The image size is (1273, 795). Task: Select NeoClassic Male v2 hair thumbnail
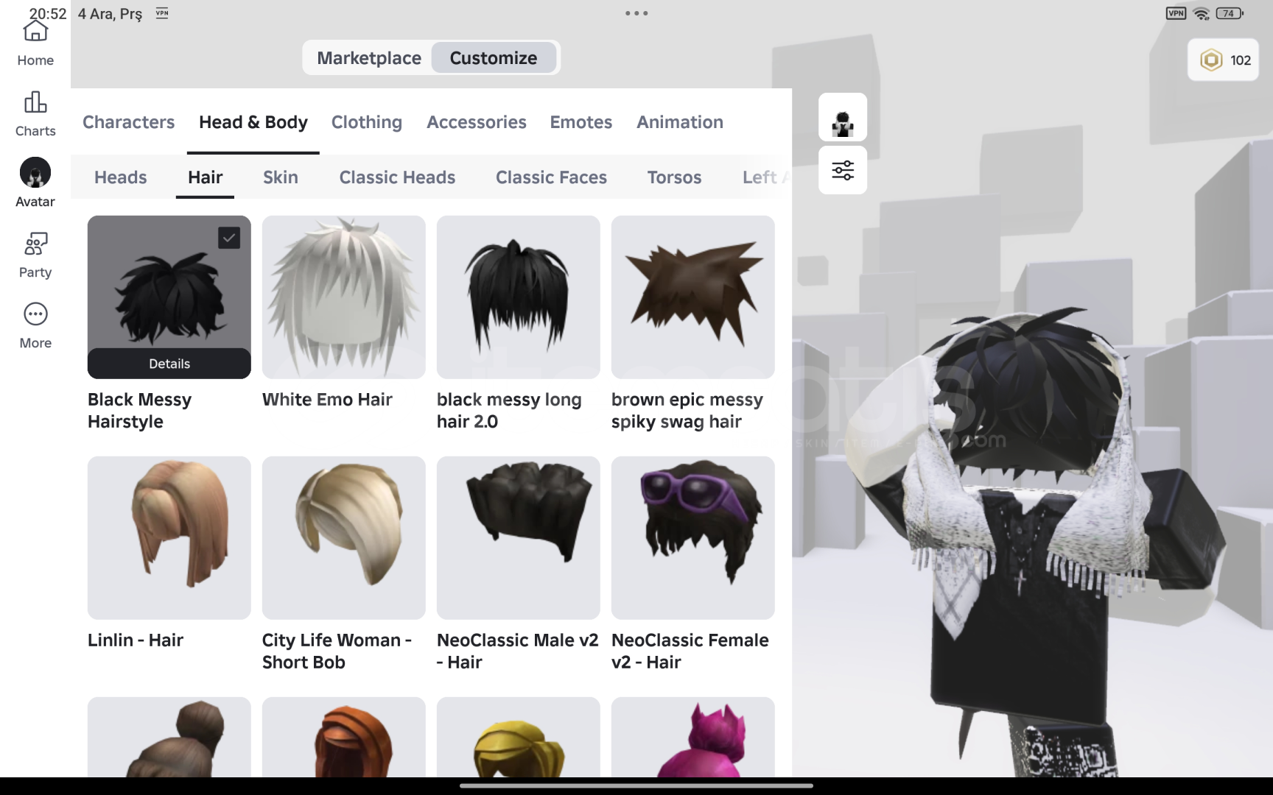[519, 538]
